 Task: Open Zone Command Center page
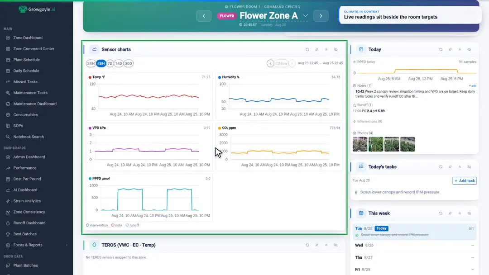[34, 48]
